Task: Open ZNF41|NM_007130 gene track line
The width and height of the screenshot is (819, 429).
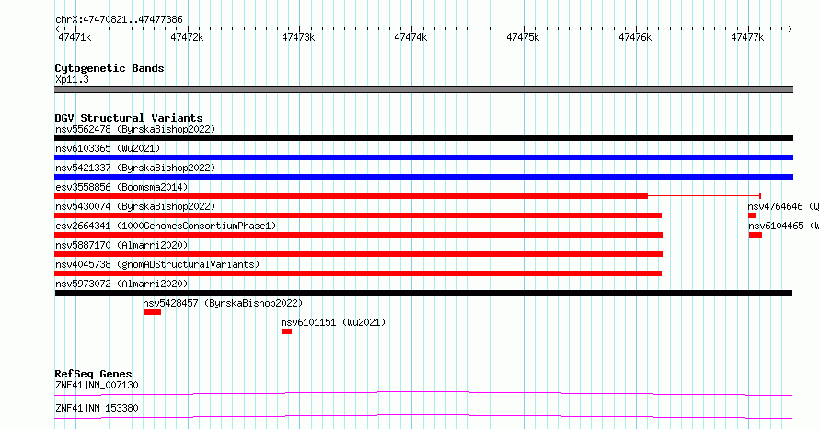Action: (x=423, y=393)
